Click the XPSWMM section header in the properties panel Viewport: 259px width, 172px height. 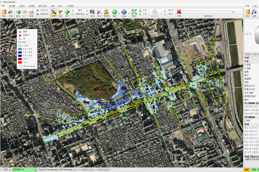[251, 117]
